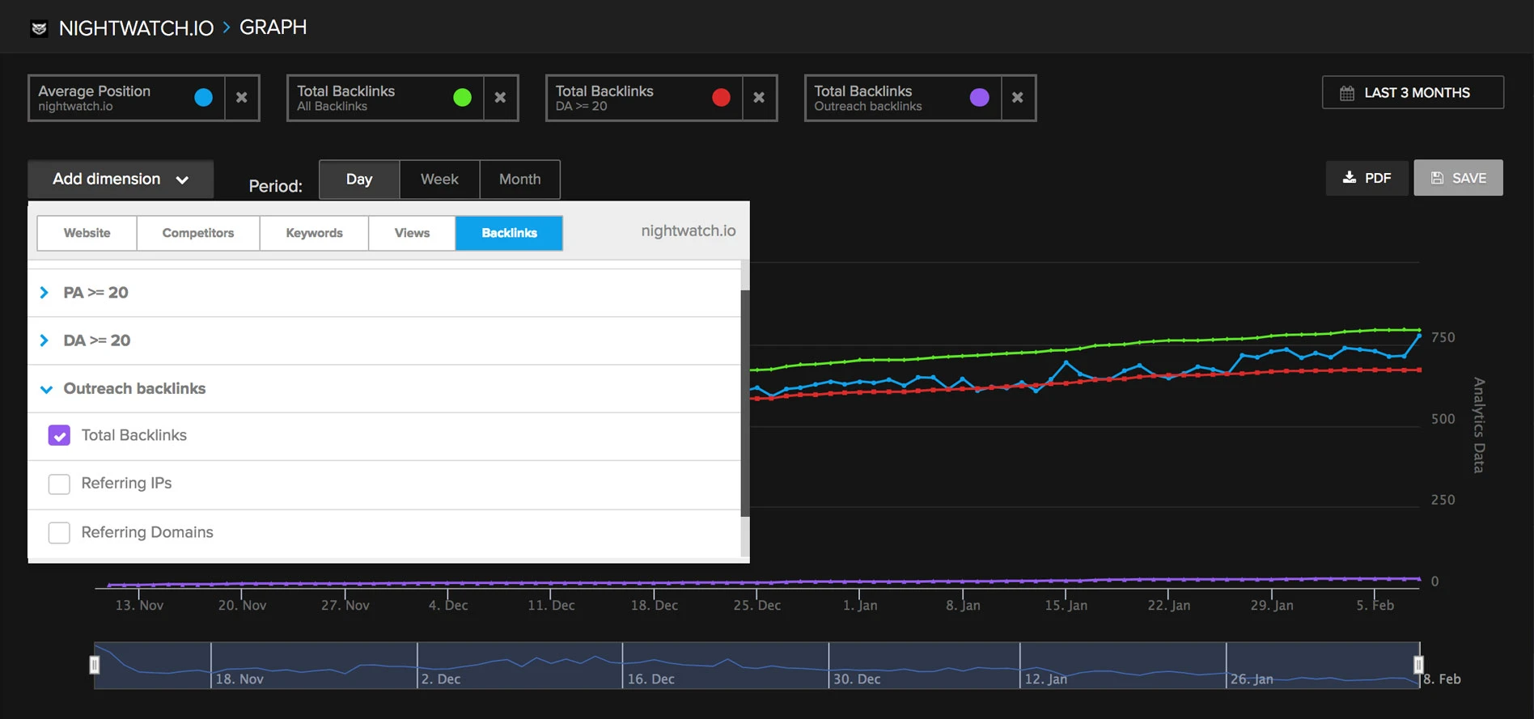Grab the left handle of range navigator

click(x=95, y=665)
